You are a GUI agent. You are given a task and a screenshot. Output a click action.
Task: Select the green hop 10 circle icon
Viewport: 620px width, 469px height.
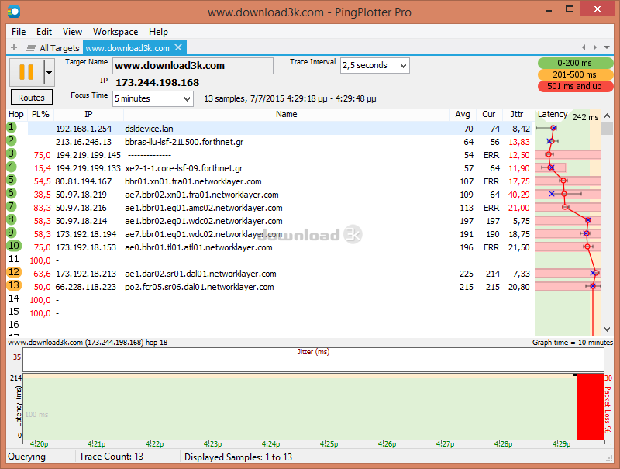click(x=13, y=247)
